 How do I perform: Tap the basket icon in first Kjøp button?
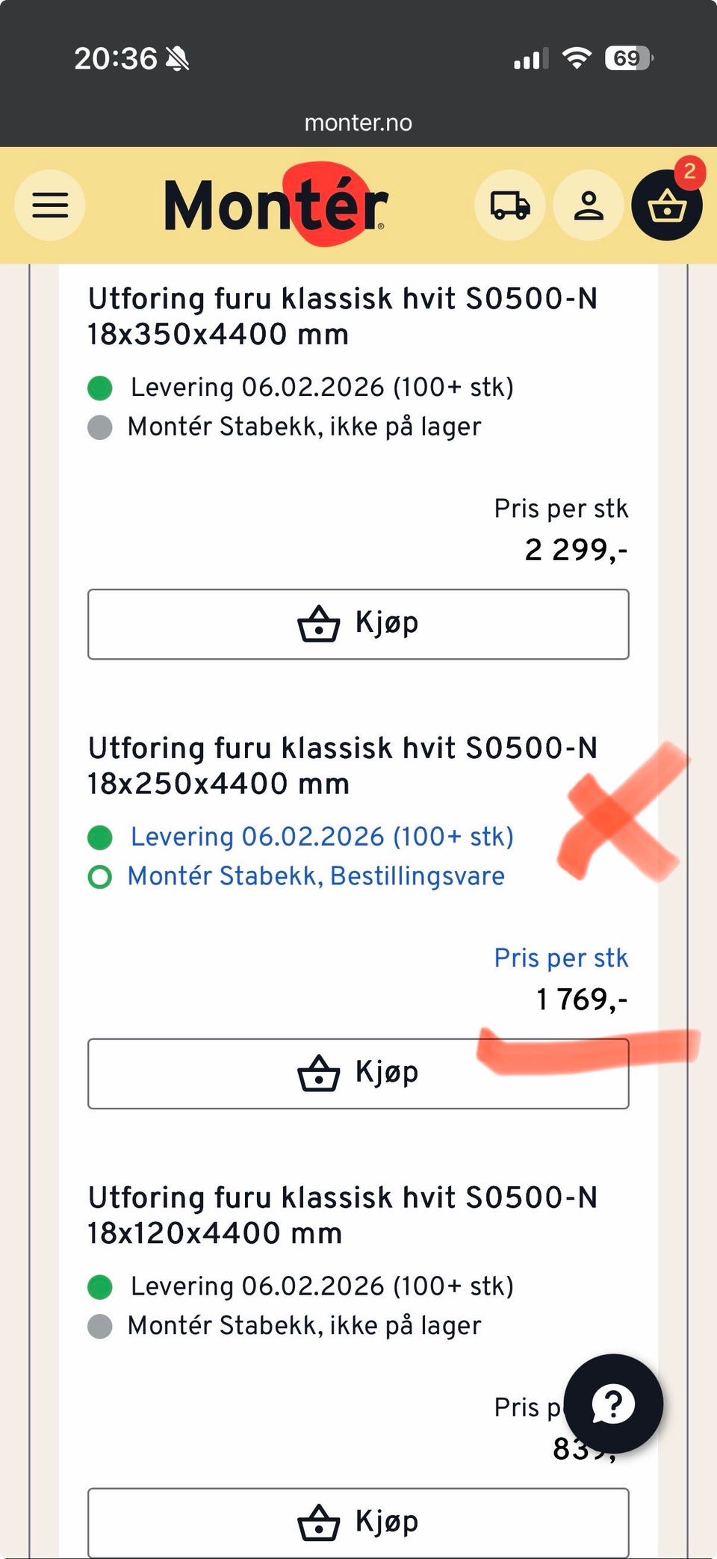coord(319,624)
